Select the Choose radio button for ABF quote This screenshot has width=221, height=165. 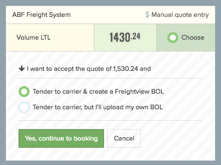tap(173, 38)
